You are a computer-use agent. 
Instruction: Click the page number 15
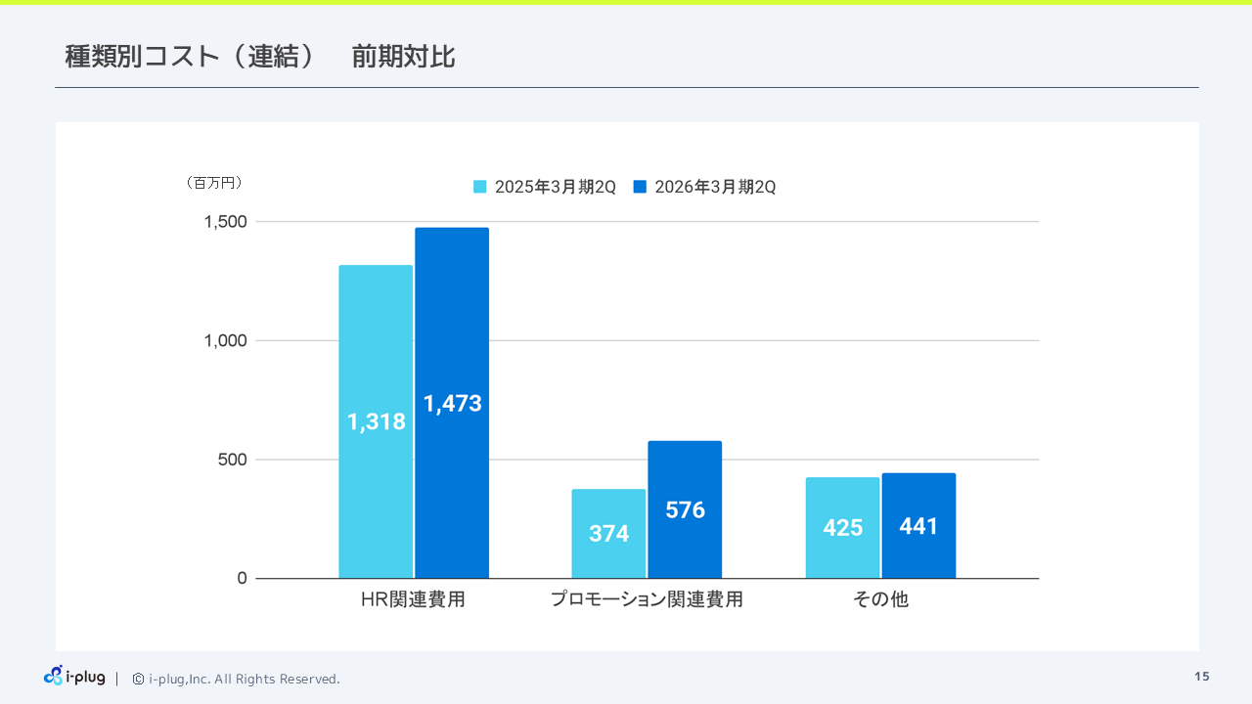tap(1202, 677)
